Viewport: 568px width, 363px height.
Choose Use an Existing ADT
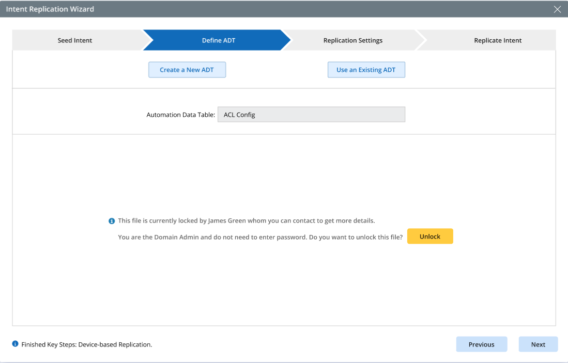pyautogui.click(x=366, y=70)
